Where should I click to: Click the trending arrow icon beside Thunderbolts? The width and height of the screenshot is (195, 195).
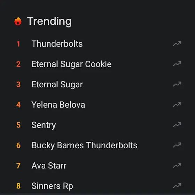click(x=177, y=44)
